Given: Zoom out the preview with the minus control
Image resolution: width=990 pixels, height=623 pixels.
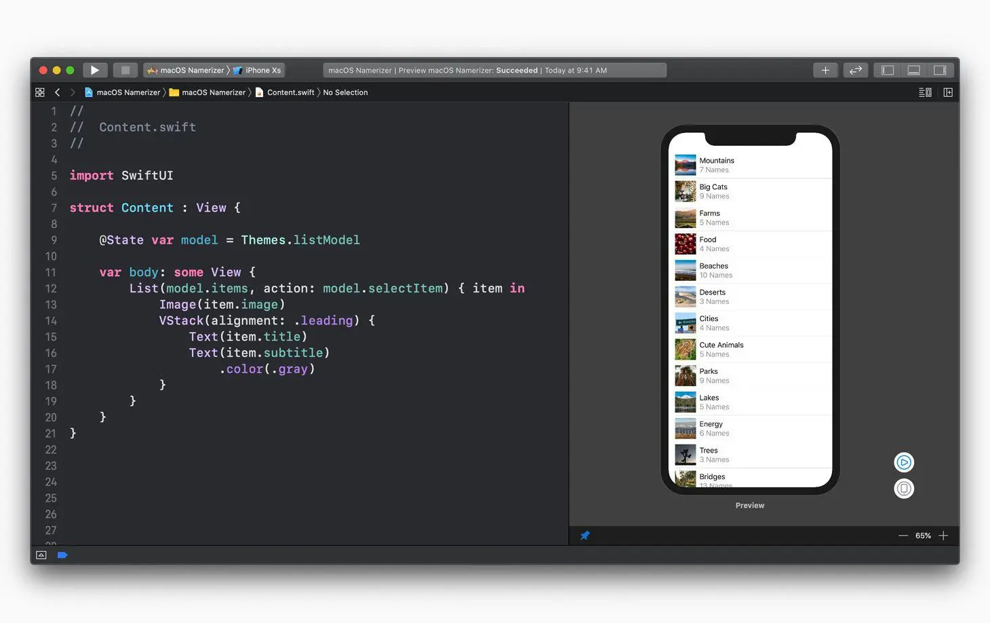Looking at the screenshot, I should click(903, 535).
